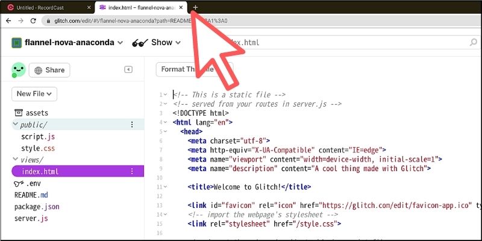Select index.html in the file tree
Viewport: 482px width, 241px height.
tap(78, 171)
